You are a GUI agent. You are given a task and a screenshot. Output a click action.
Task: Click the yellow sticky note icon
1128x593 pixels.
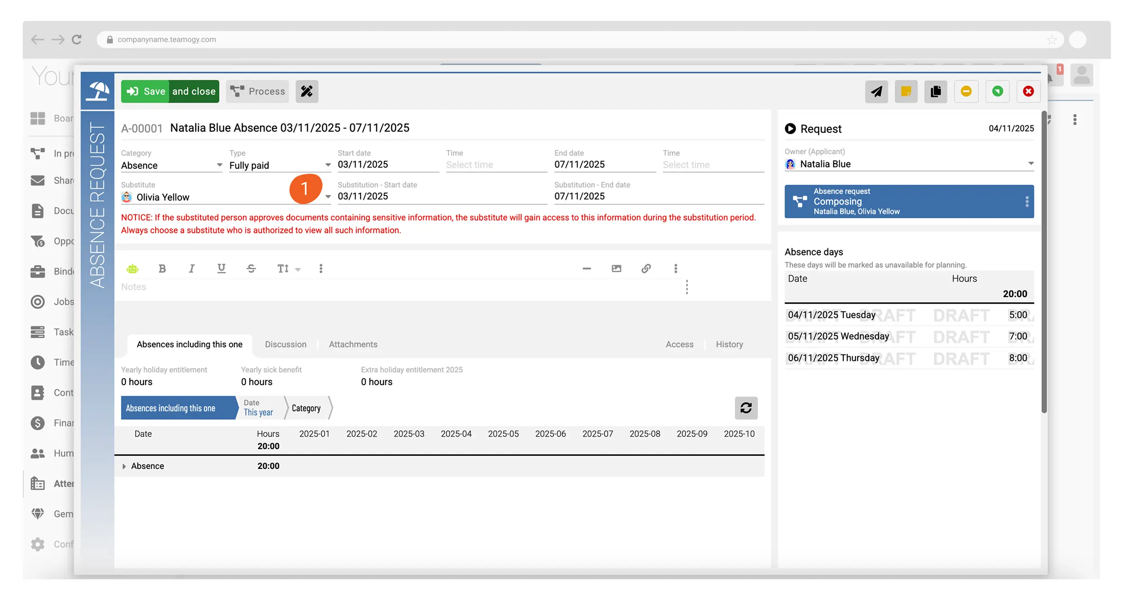tap(906, 92)
